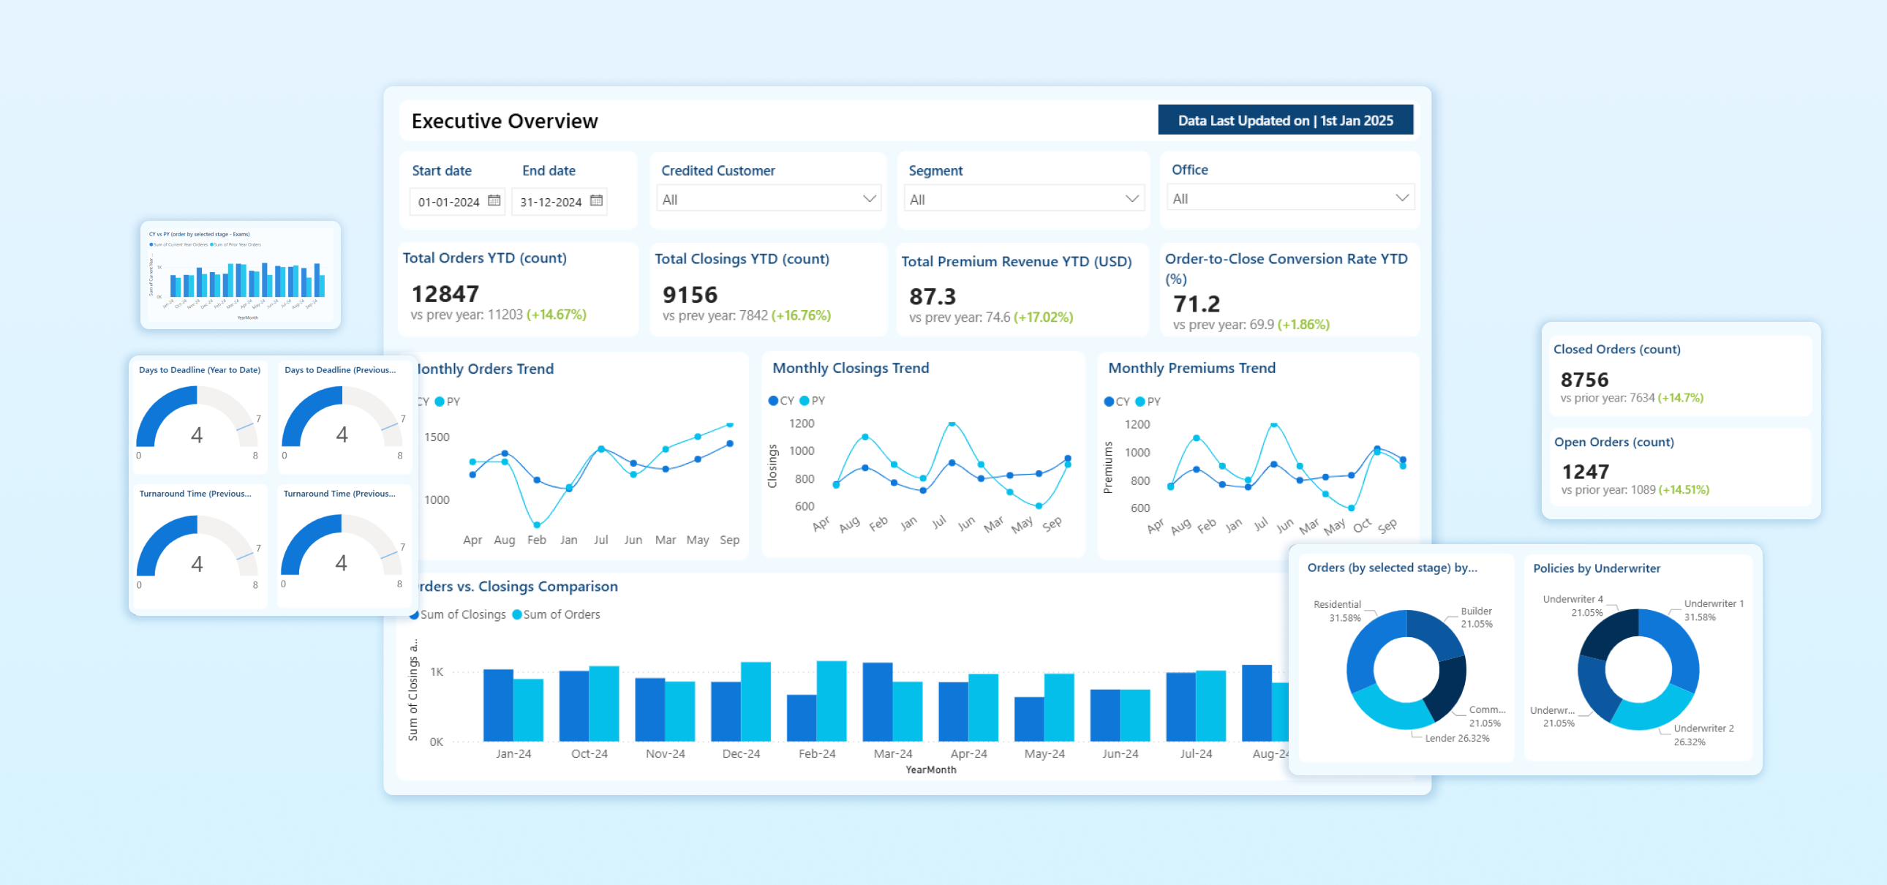The height and width of the screenshot is (885, 1887).
Task: Click the CY legend marker in Monthly Premiums Trend
Action: [1109, 402]
